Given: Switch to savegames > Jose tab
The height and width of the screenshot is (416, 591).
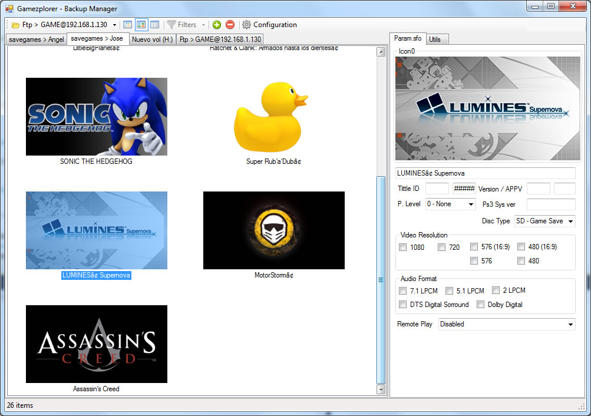Looking at the screenshot, I should click(x=97, y=38).
